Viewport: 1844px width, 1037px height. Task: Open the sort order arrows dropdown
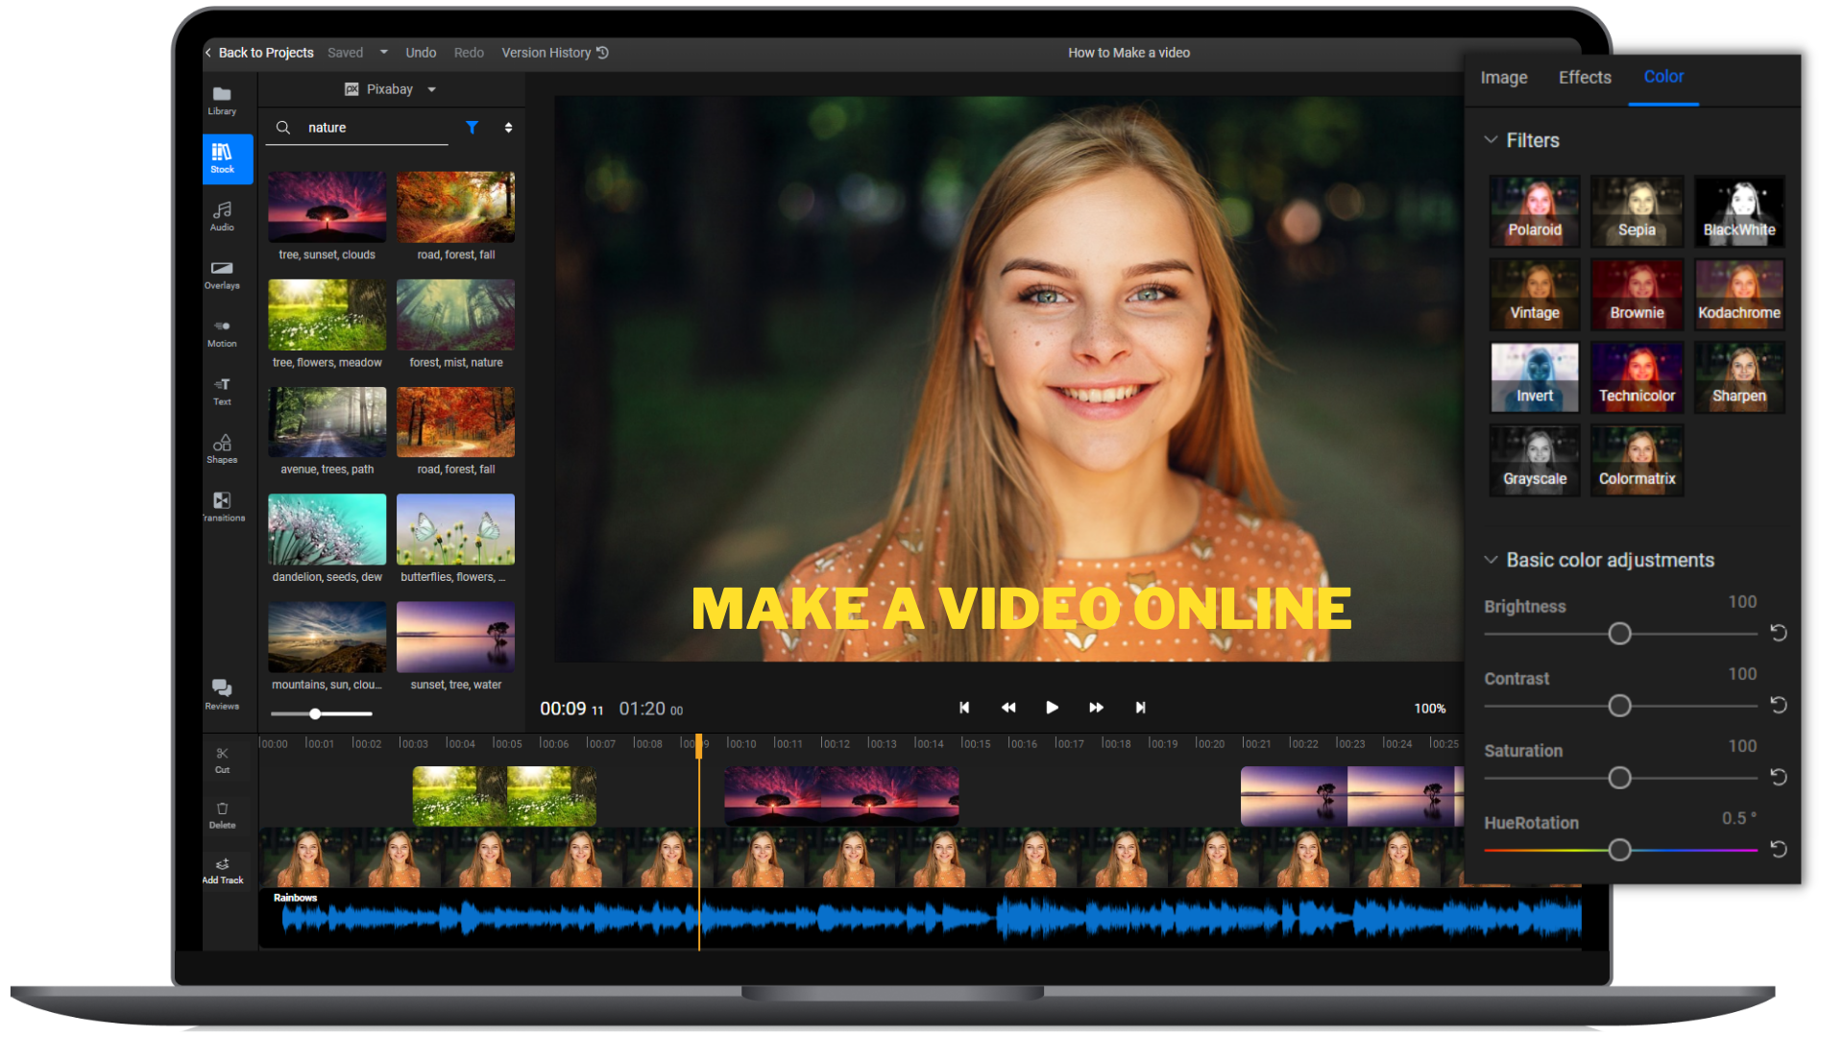508,127
